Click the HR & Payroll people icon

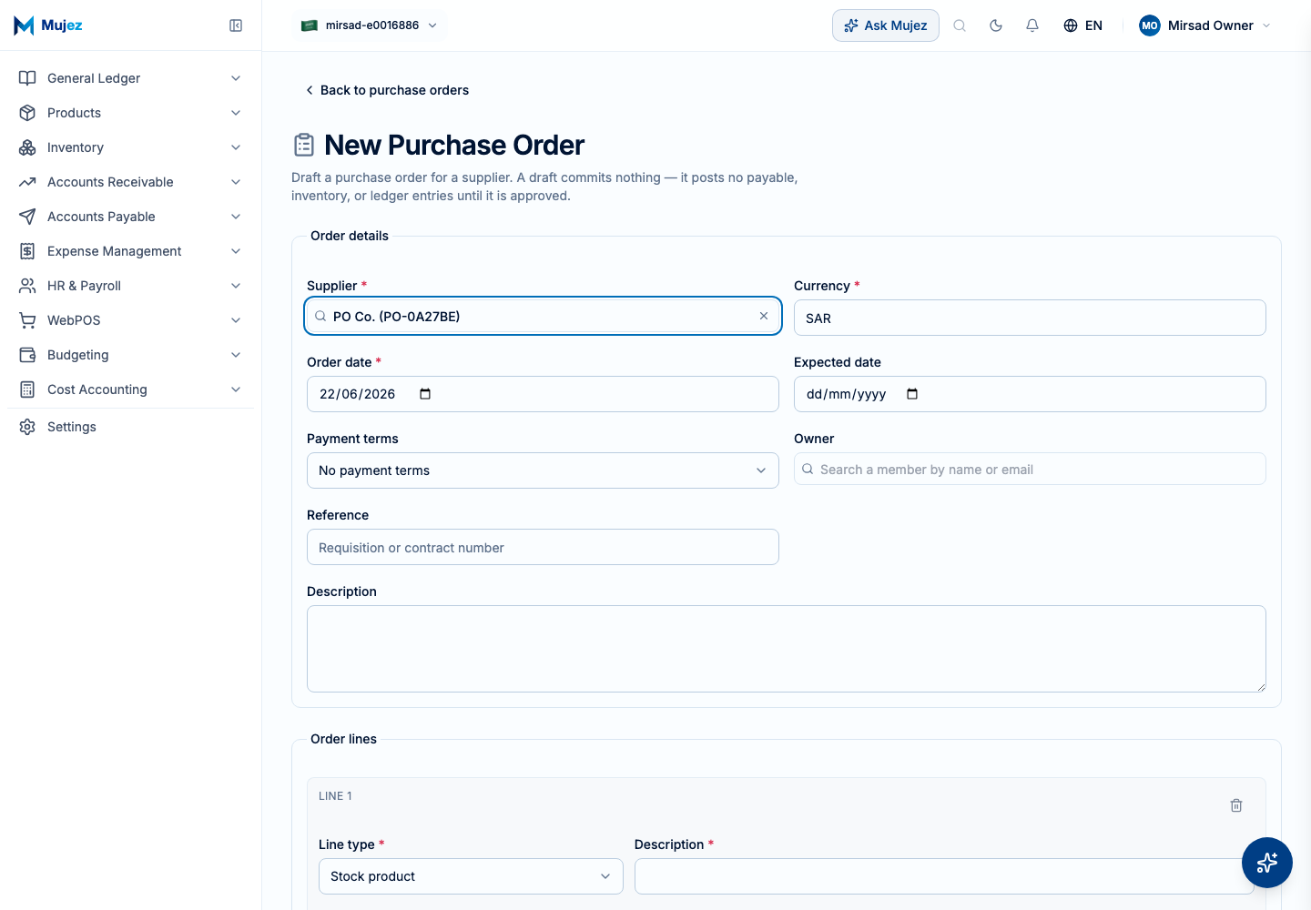pyautogui.click(x=27, y=286)
